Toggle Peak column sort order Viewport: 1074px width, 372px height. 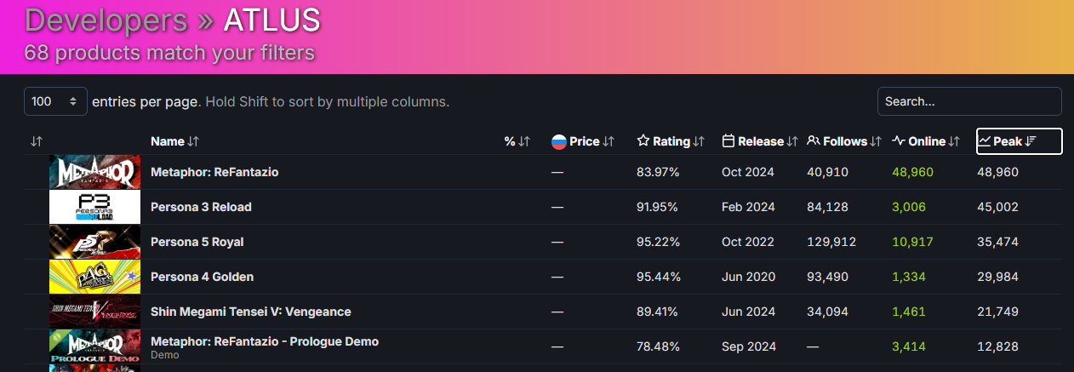coord(1019,141)
